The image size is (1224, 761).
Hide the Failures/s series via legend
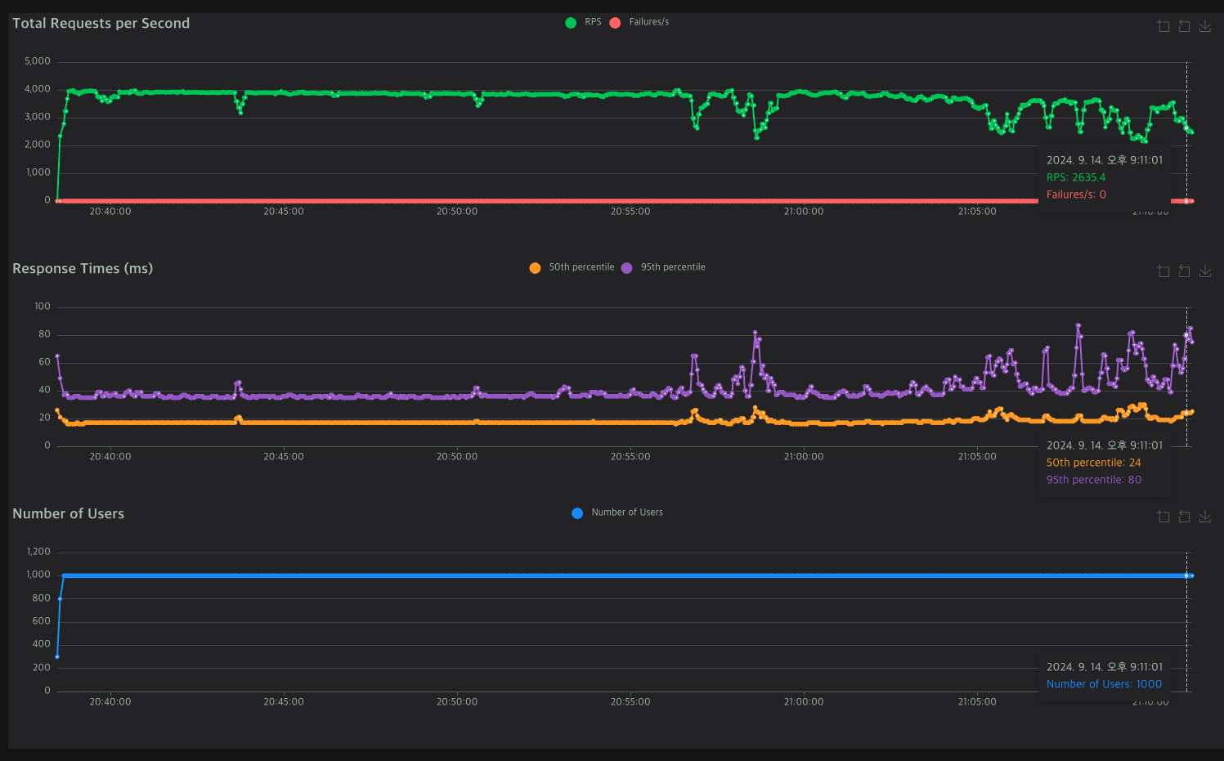click(x=639, y=22)
